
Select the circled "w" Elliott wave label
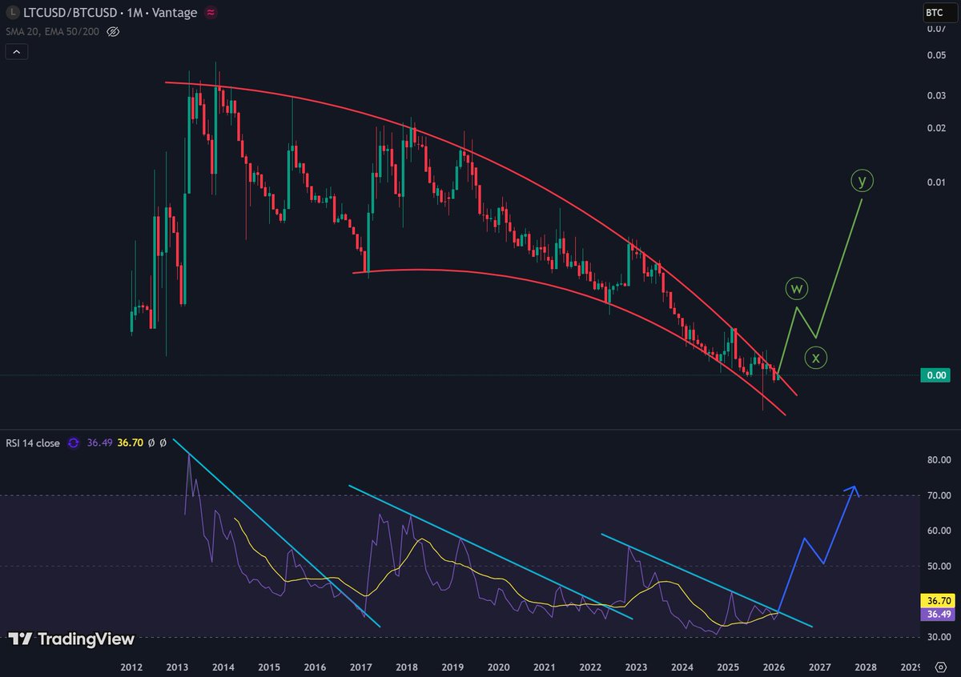pos(795,287)
